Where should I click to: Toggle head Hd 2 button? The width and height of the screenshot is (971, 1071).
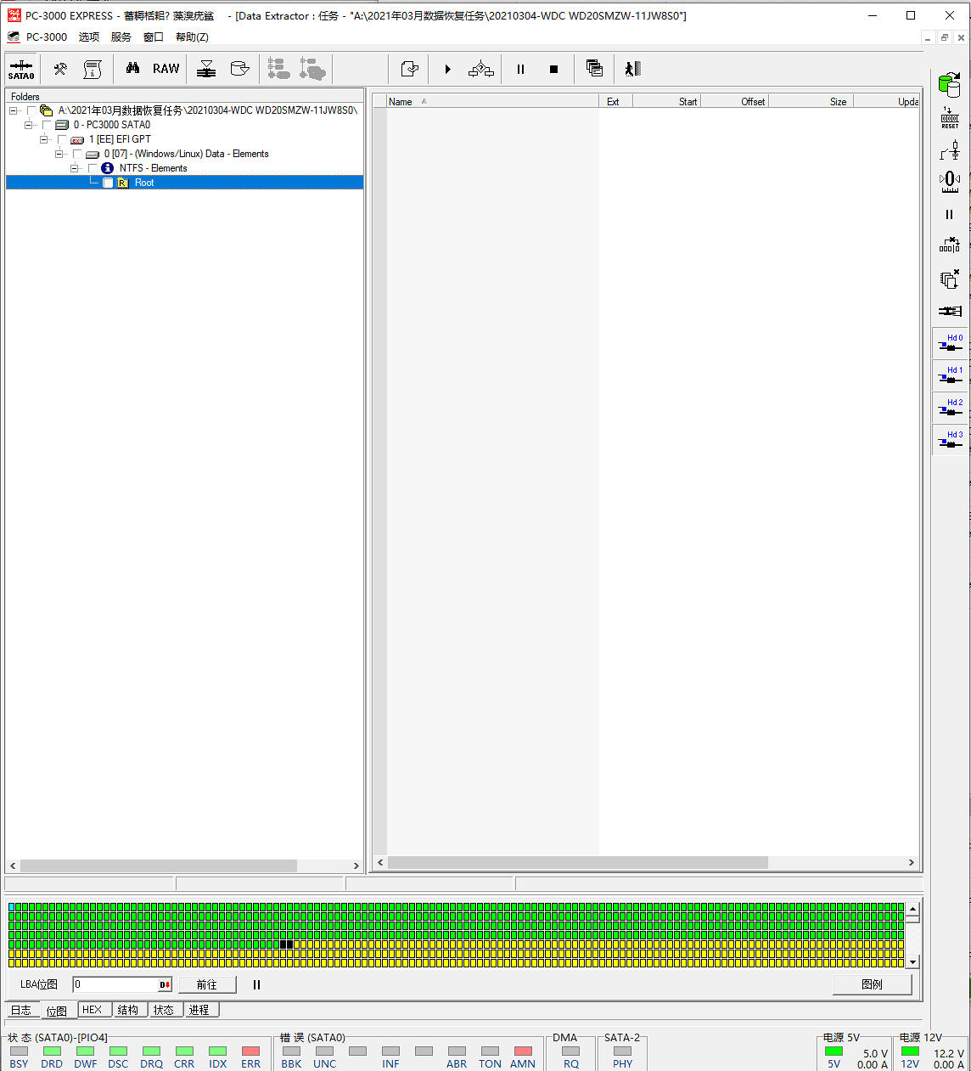tap(950, 408)
